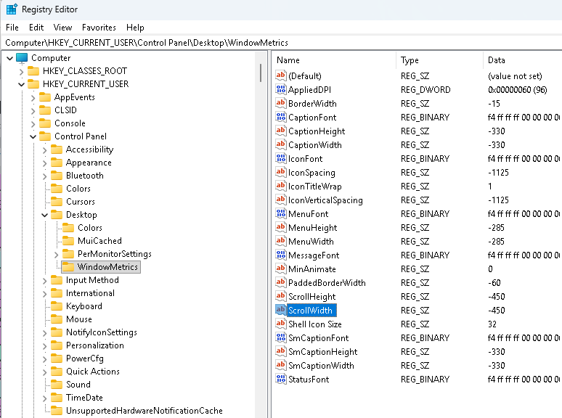Expand the Accessibility key

[x=45, y=149]
